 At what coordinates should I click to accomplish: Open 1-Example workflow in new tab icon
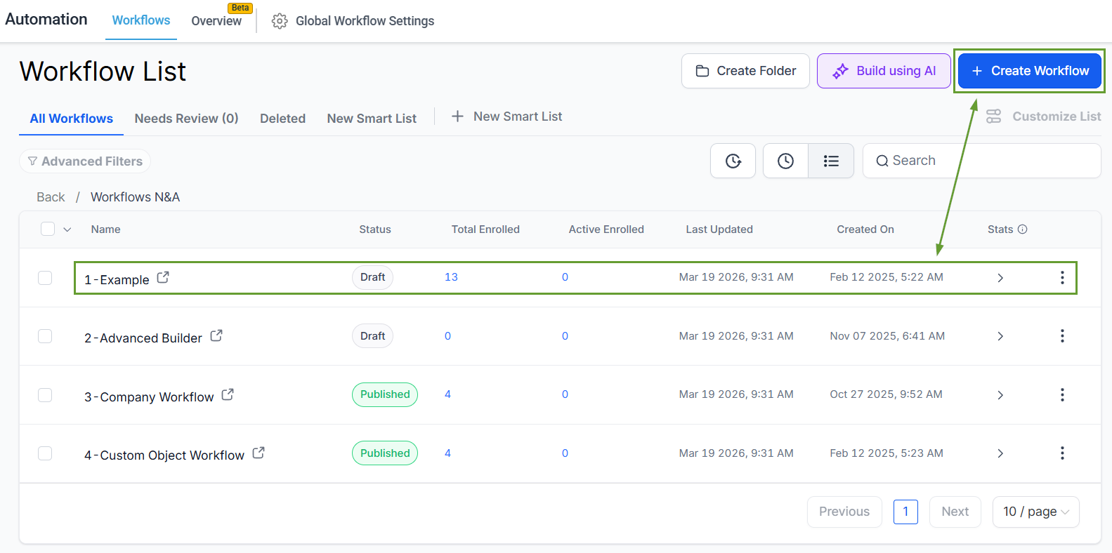163,278
